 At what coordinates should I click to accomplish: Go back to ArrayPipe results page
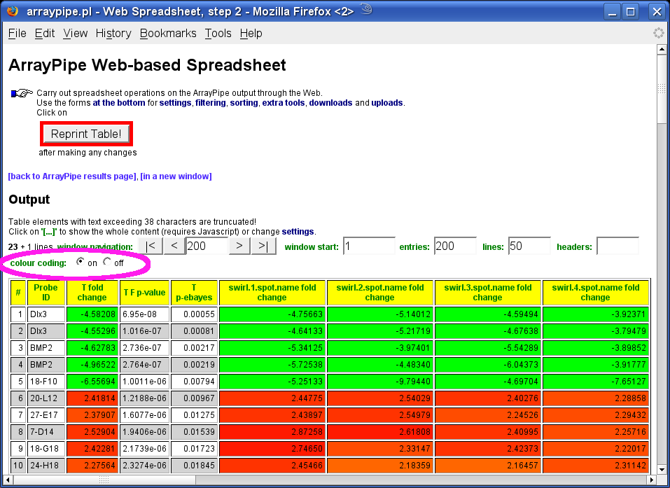click(72, 176)
